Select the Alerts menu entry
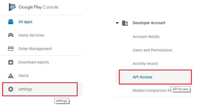Screen dimensions: 197x107 tap(41, 76)
